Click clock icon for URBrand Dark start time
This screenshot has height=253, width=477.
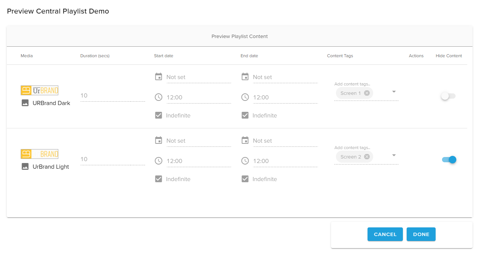(x=159, y=97)
